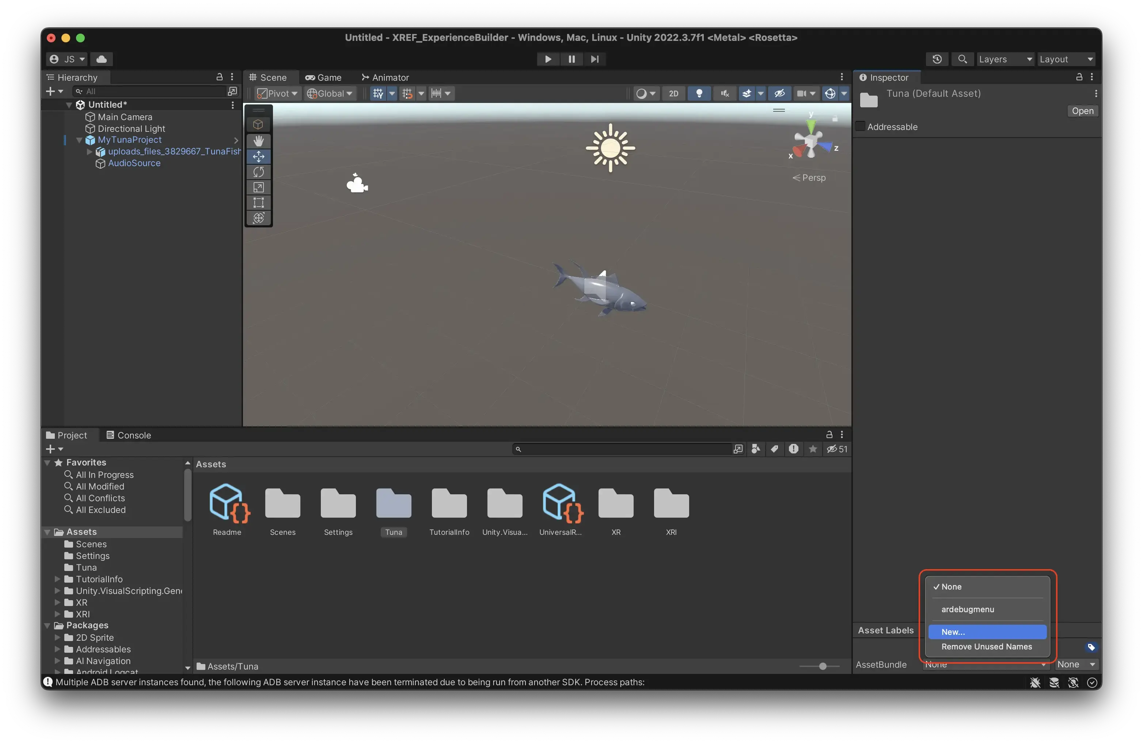Image resolution: width=1143 pixels, height=744 pixels.
Task: Click the Play button
Action: (x=547, y=59)
